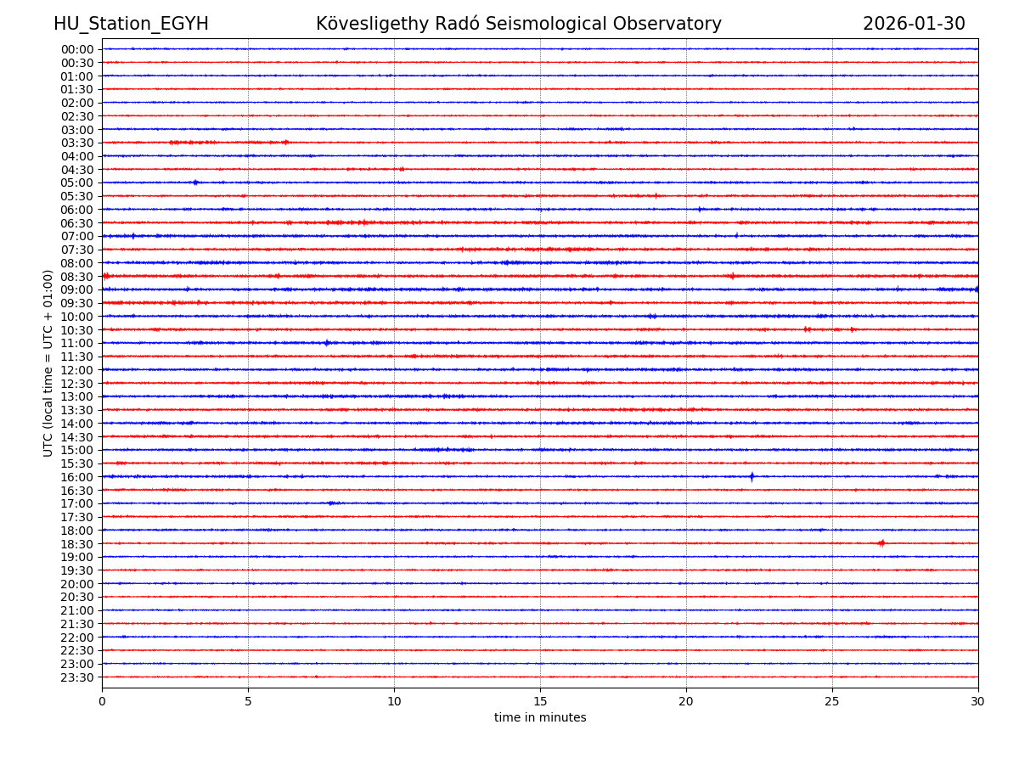Viewport: 1019px width, 764px height.
Task: Select the 03:30 row label
Action: click(77, 143)
